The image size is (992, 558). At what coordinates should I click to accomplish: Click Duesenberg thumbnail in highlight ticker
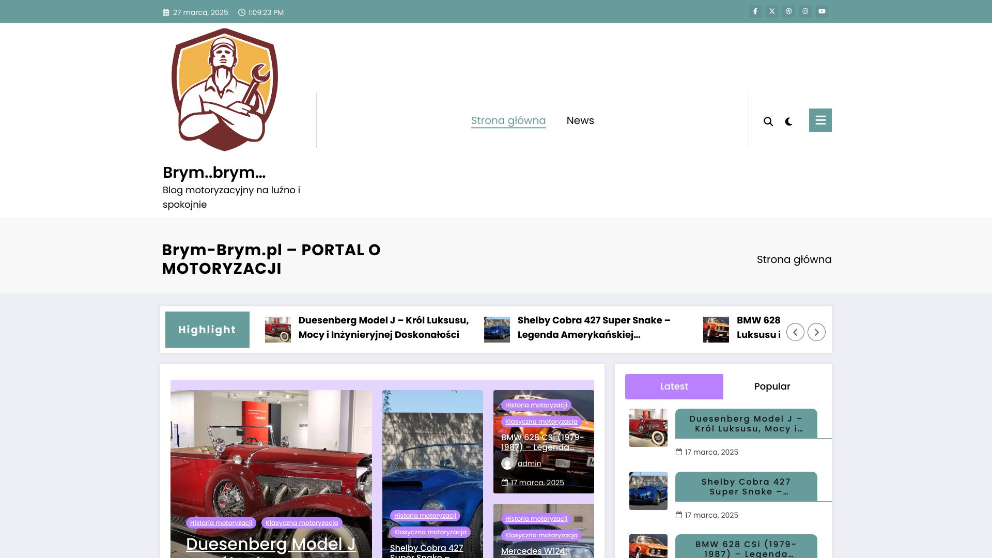coord(278,330)
